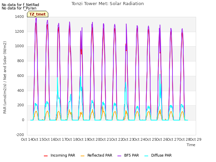Viewport: 216px width, 162px height.
Task: Click the 'No data for f_Pyran' message
Action: tap(19, 8)
